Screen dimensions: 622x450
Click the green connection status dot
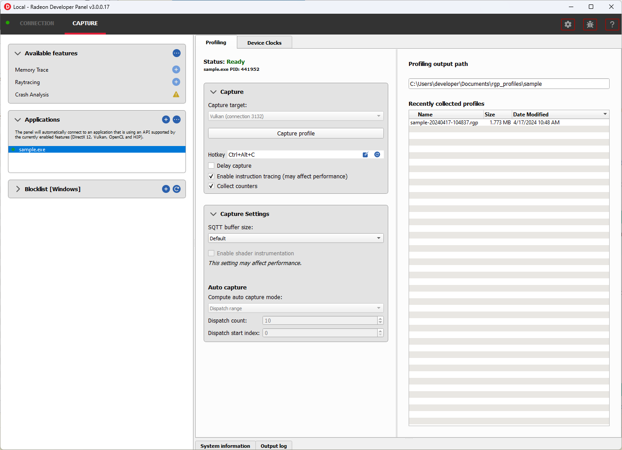pos(8,23)
